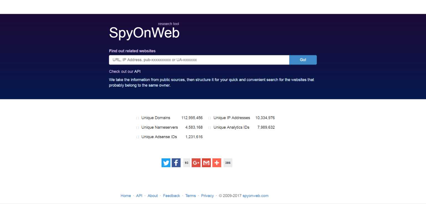This screenshot has width=426, height=204.
Task: Select the Unique Domains label
Action: click(156, 118)
